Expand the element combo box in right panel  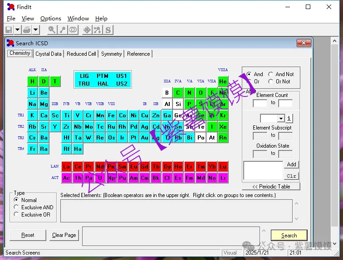[x=281, y=119]
